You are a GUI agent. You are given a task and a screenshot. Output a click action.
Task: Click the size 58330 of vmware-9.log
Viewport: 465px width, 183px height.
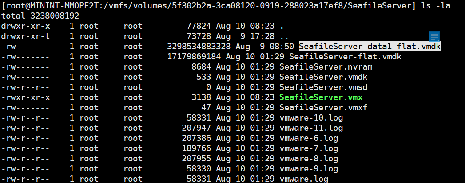[x=199, y=169]
